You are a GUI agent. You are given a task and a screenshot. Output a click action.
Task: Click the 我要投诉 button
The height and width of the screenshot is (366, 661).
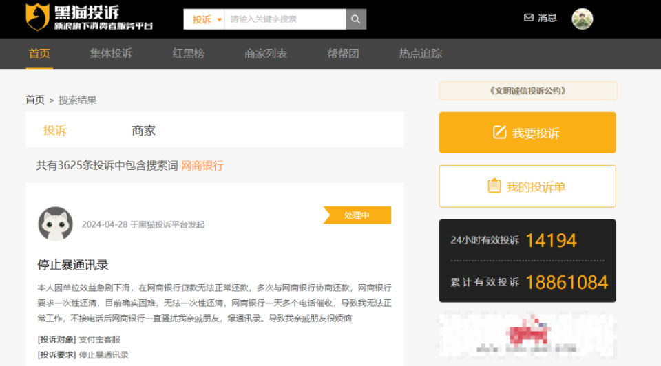pyautogui.click(x=527, y=133)
